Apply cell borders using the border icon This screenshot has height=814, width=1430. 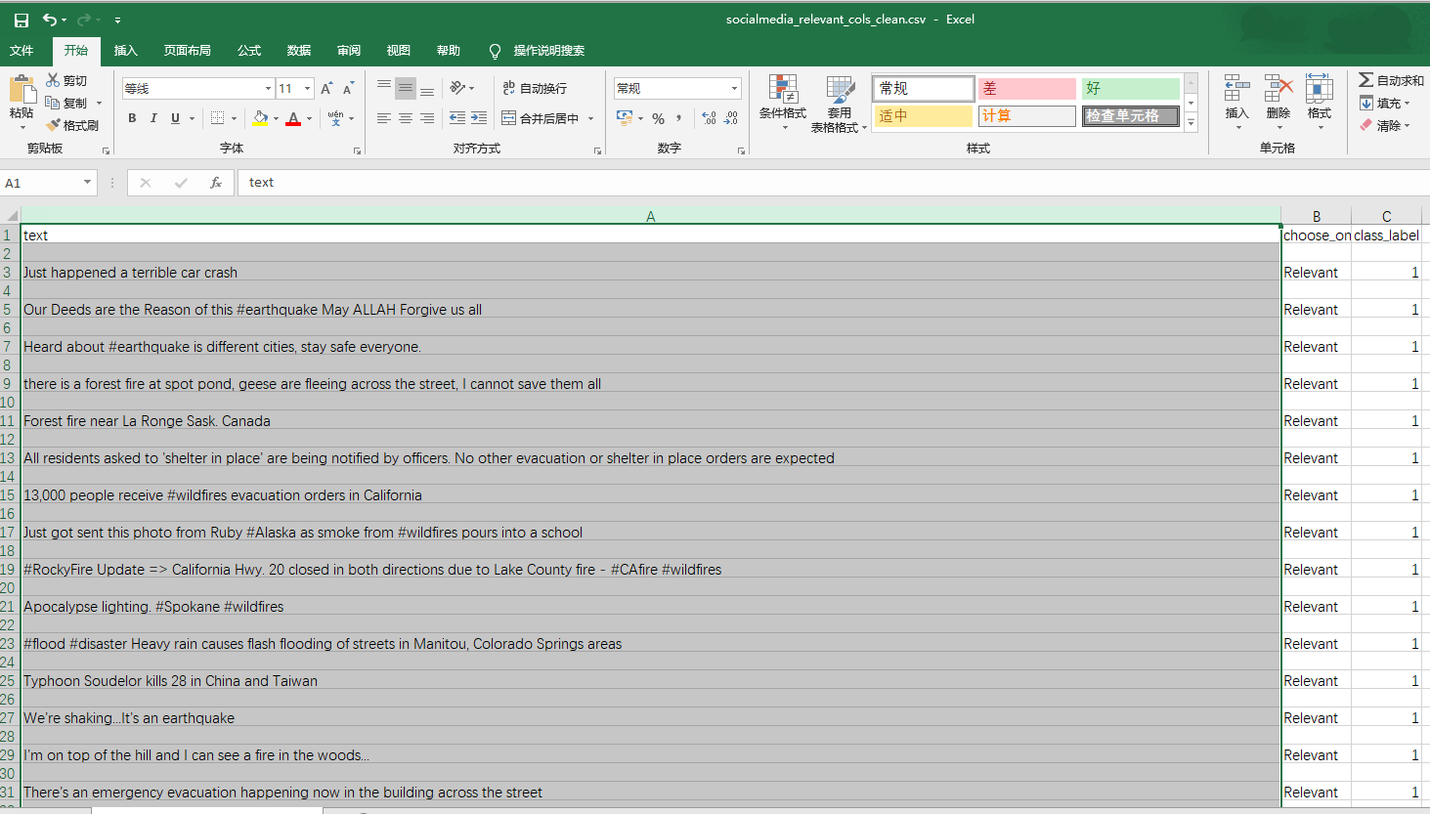coord(218,118)
